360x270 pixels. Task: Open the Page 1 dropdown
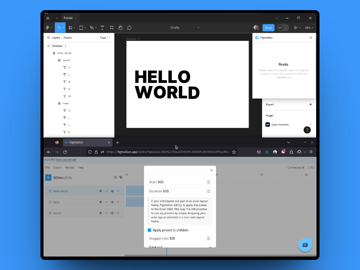[x=105, y=37]
